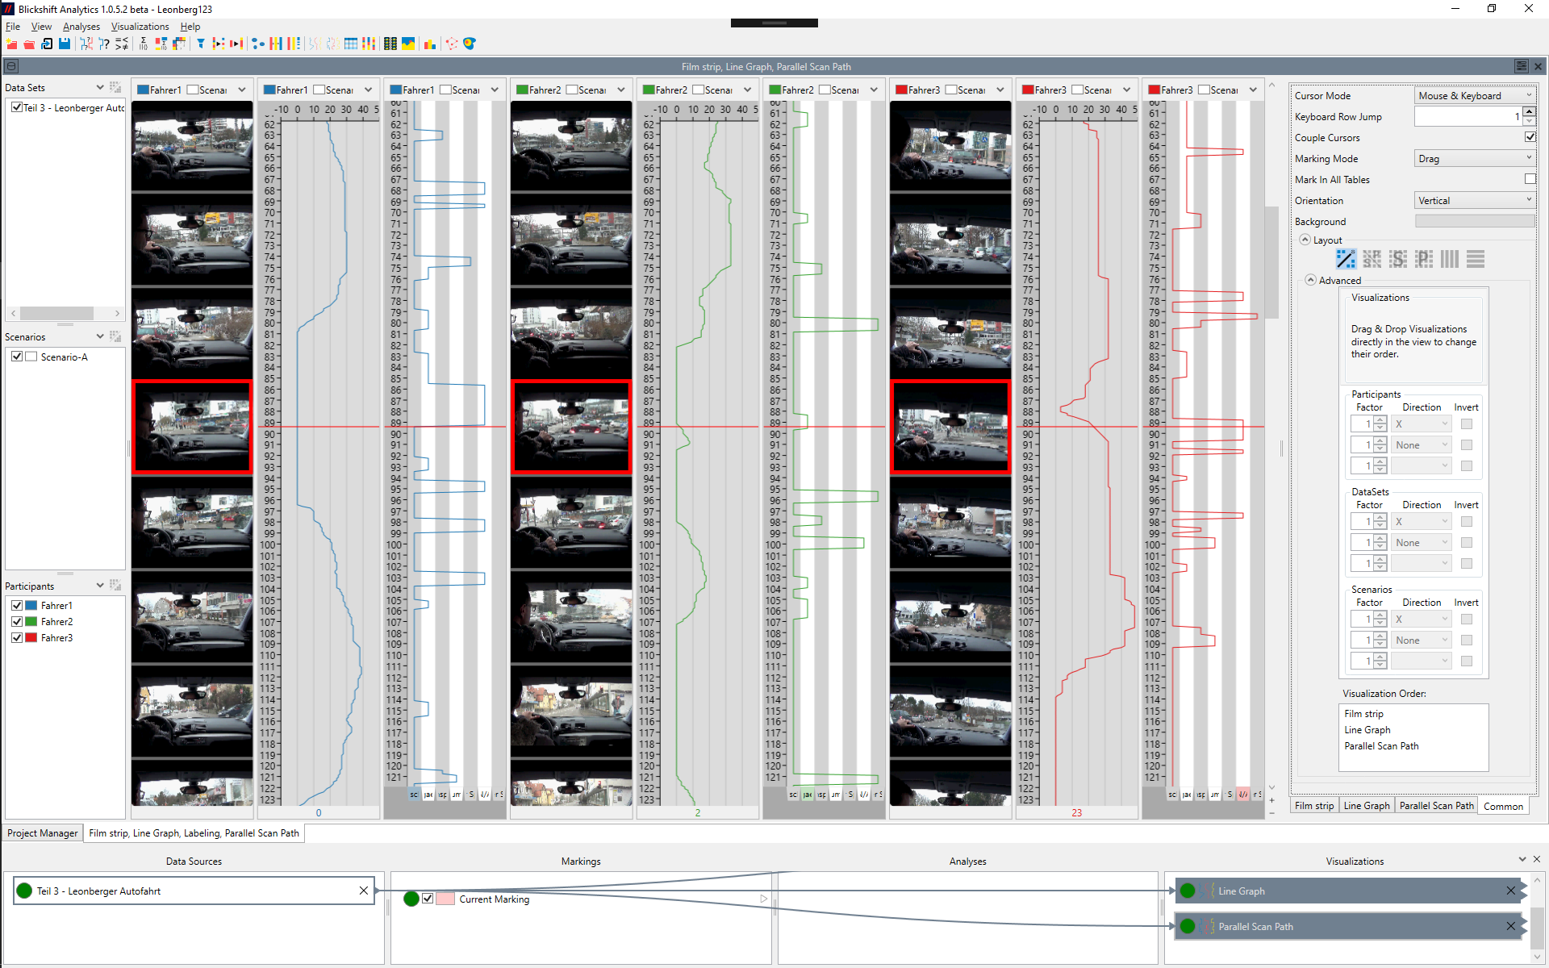Collapse the Advanced section
This screenshot has width=1549, height=968.
click(x=1310, y=280)
